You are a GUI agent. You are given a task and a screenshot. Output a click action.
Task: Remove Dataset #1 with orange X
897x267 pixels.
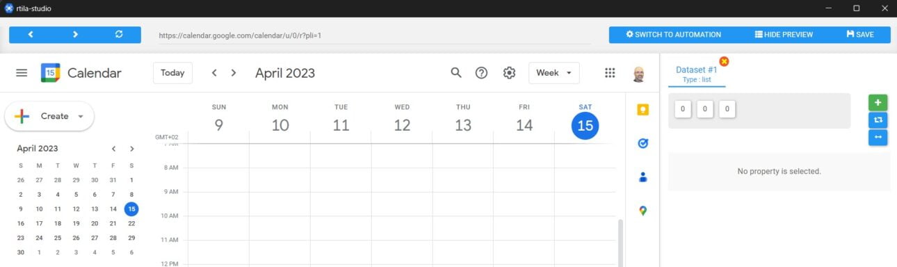724,61
